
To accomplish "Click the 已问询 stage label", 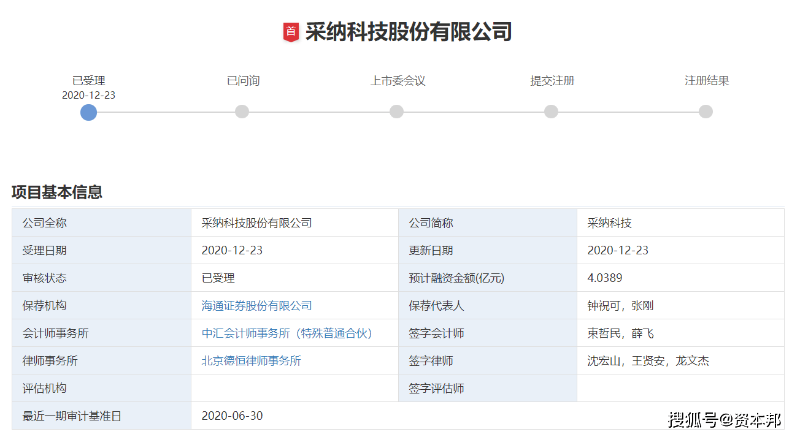I will [243, 81].
